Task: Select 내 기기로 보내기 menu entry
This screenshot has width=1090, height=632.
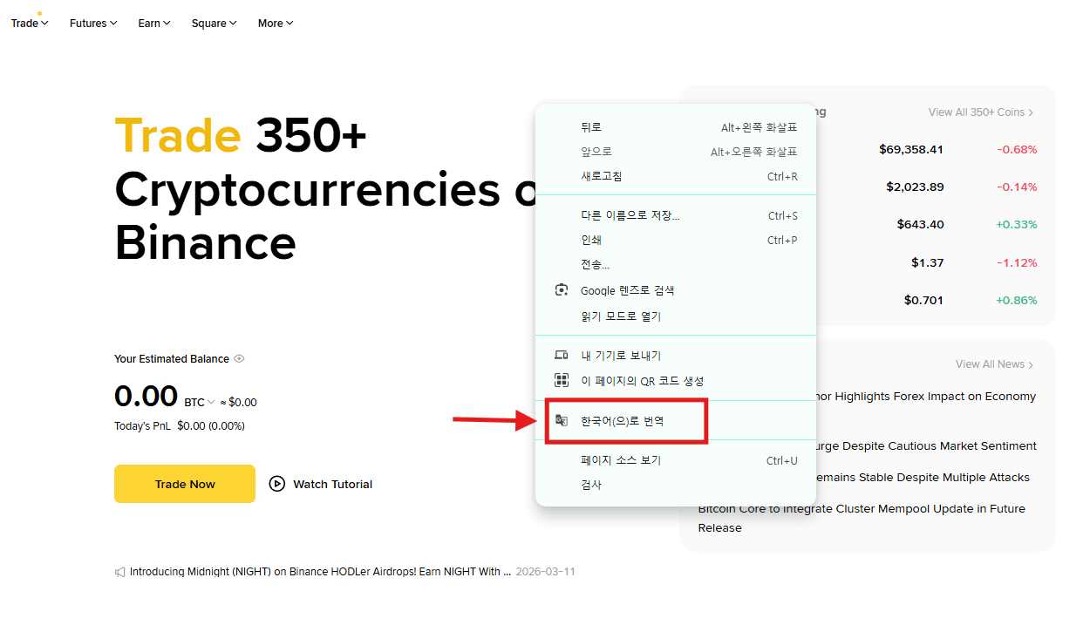Action: point(676,356)
